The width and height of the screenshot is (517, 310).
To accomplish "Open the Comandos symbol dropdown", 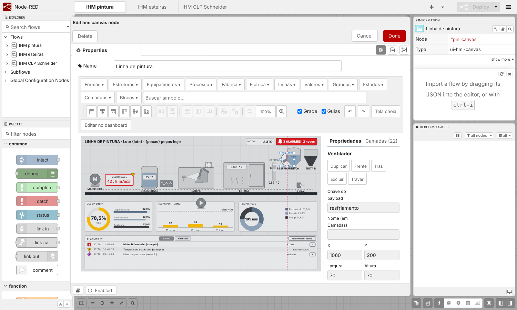I will point(98,97).
